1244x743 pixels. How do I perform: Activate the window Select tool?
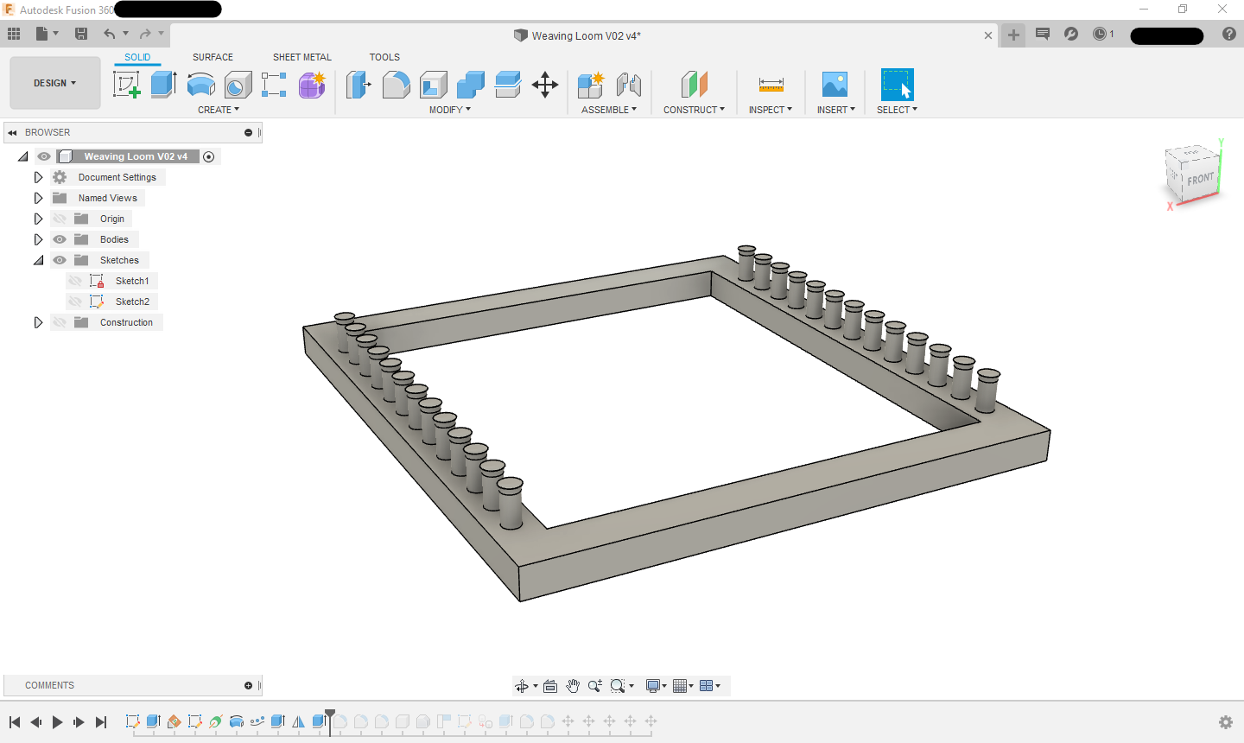click(x=897, y=85)
